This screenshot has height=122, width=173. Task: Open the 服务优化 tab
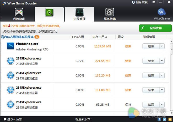pos(110,14)
